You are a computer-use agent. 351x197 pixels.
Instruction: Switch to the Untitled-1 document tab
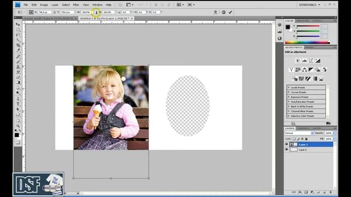[x=106, y=18]
